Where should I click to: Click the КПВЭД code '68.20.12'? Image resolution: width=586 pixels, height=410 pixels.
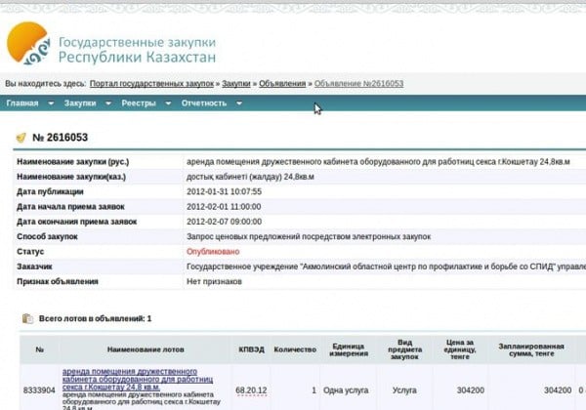249,389
